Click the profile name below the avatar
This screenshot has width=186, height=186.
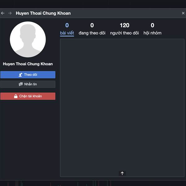(x=28, y=64)
